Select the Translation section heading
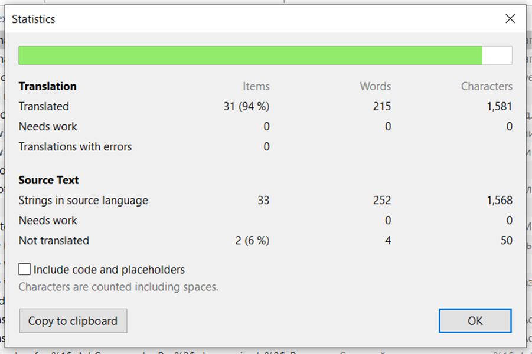Screen dimensions: 532x354 pos(47,86)
